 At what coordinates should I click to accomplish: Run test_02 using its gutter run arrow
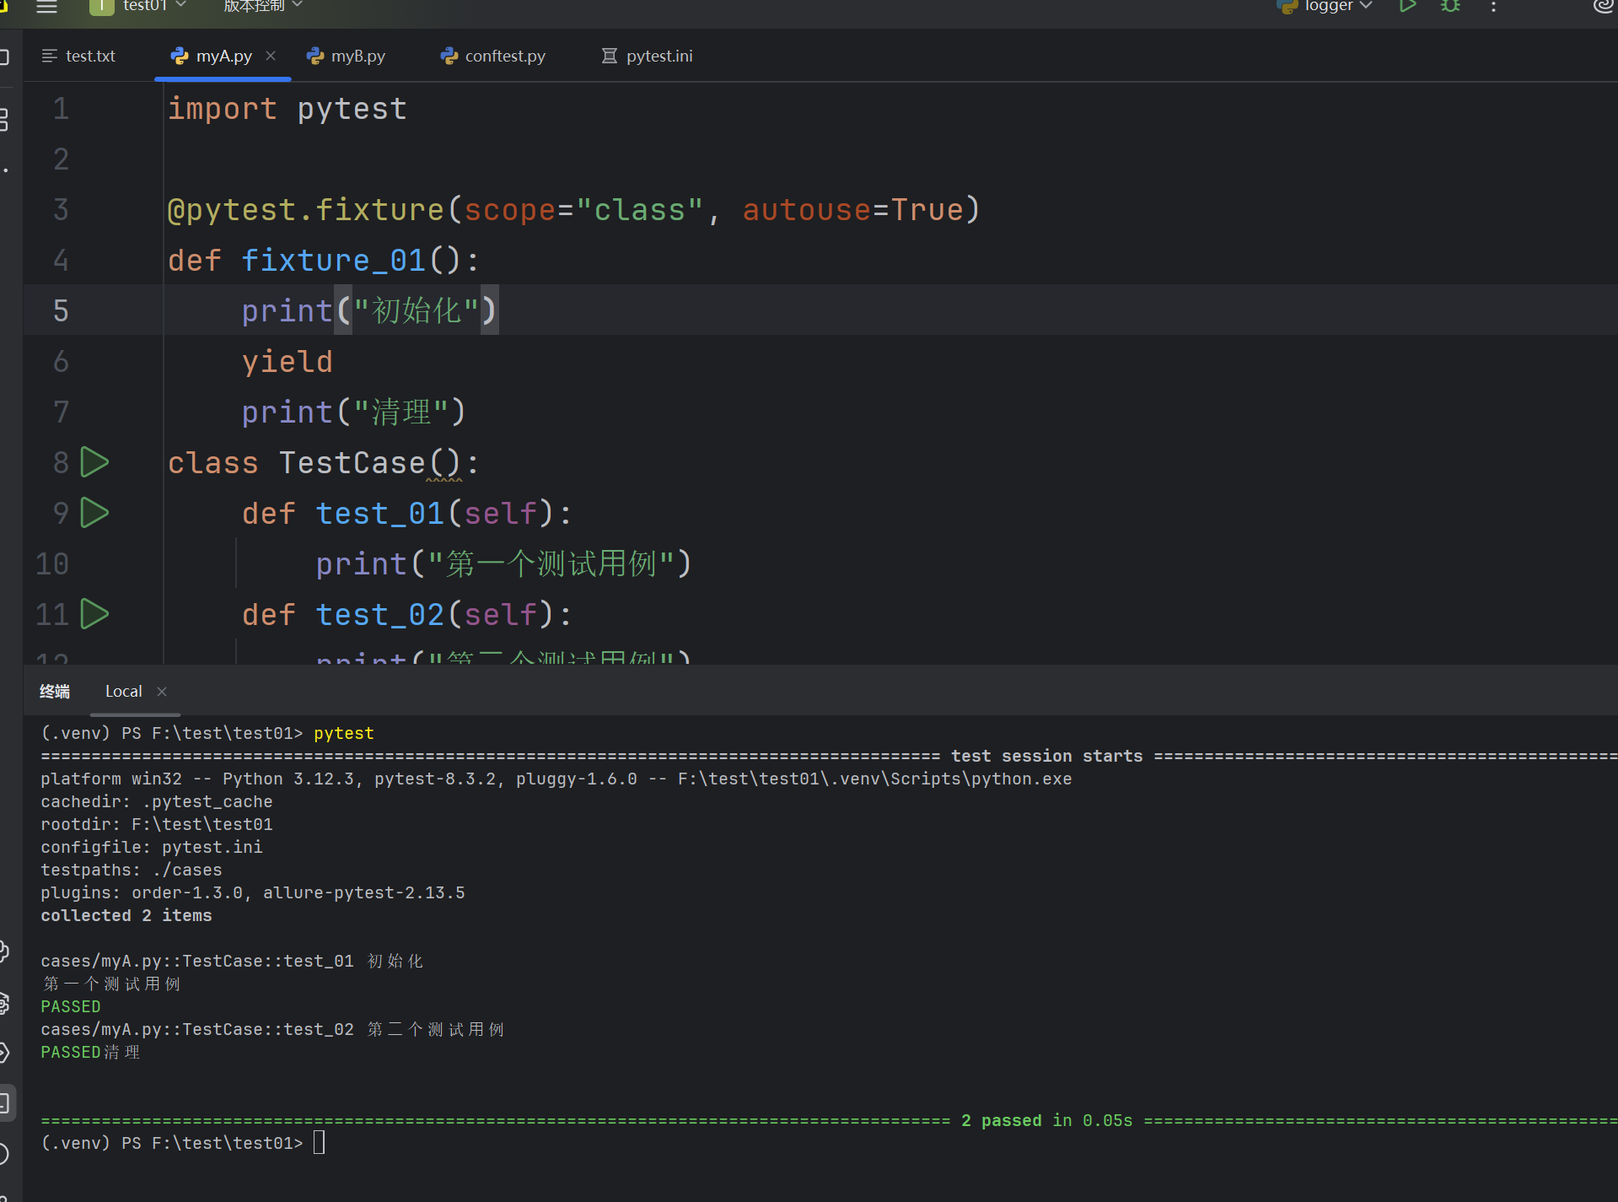tap(94, 614)
